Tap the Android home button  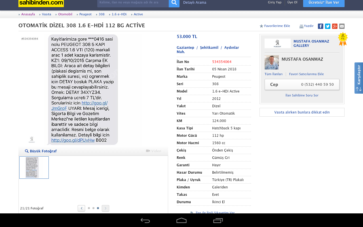[181, 220]
